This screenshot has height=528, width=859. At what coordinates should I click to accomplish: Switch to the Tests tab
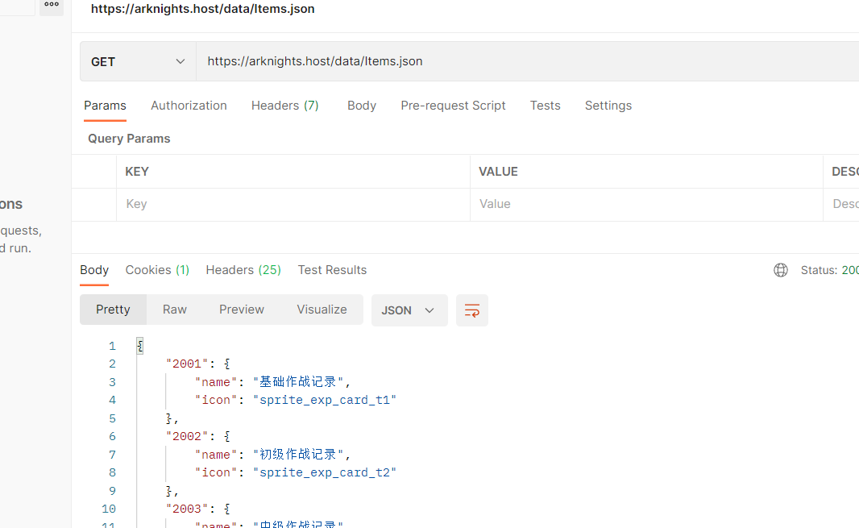pyautogui.click(x=545, y=106)
